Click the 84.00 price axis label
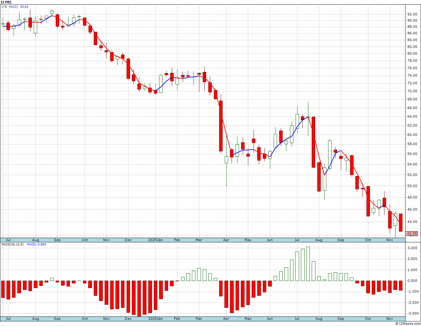The width and height of the screenshot is (421, 326). pos(412,40)
